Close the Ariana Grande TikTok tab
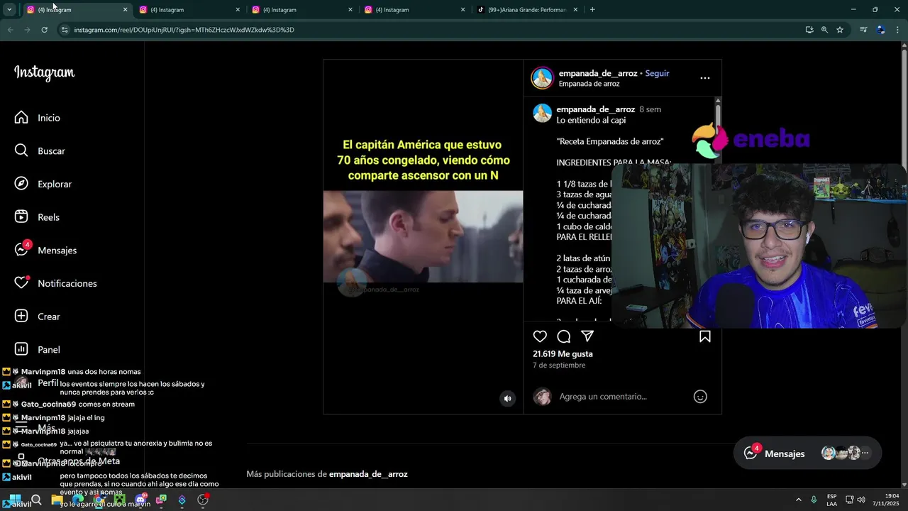The image size is (908, 511). 575,10
